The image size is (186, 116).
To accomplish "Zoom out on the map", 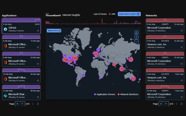I will [x=136, y=42].
